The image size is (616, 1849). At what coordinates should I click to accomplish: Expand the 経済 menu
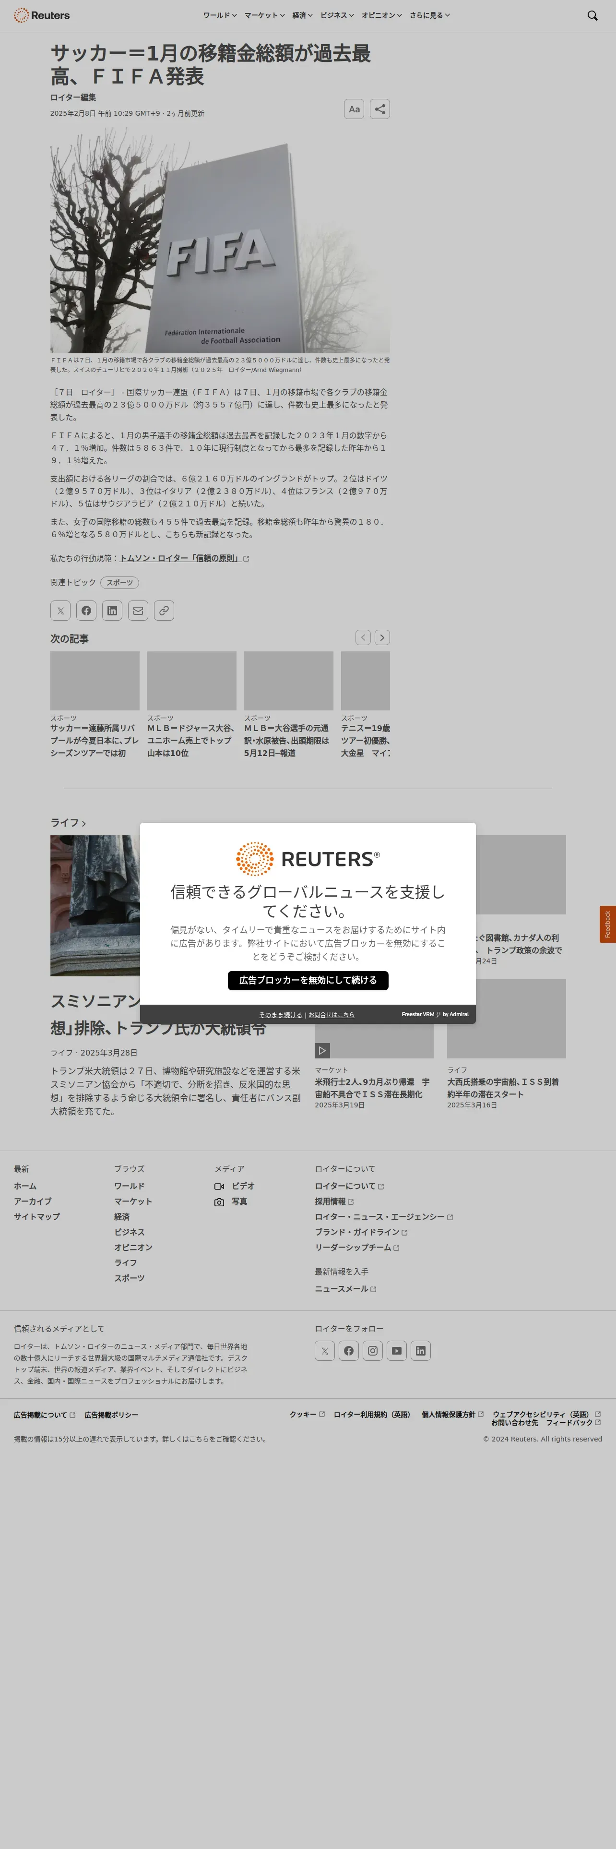[x=303, y=15]
